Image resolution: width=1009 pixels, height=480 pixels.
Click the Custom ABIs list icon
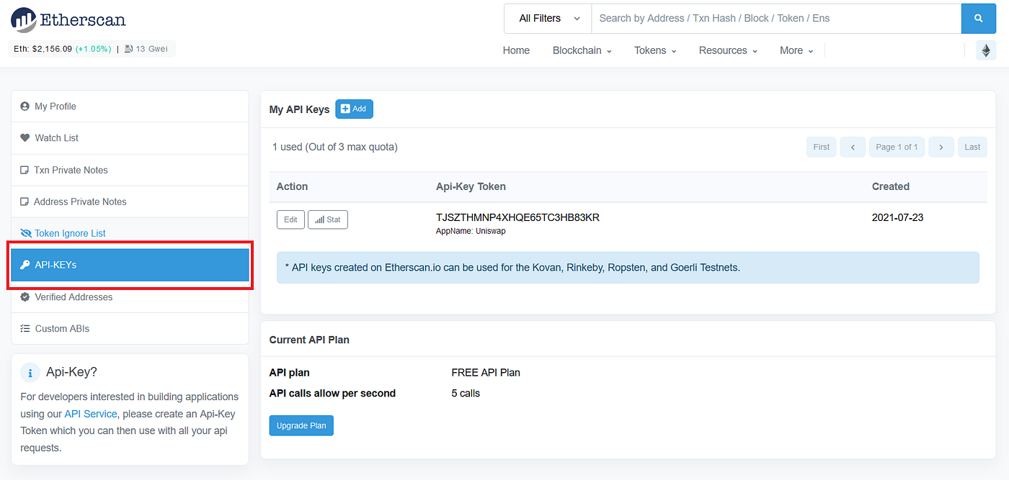coord(25,328)
